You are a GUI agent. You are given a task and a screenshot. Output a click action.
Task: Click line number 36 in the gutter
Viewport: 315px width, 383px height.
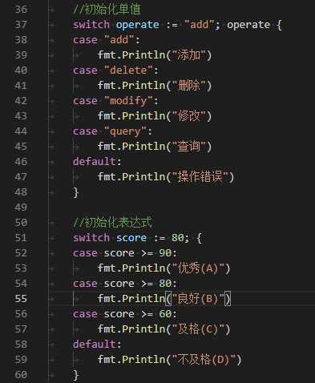click(21, 10)
